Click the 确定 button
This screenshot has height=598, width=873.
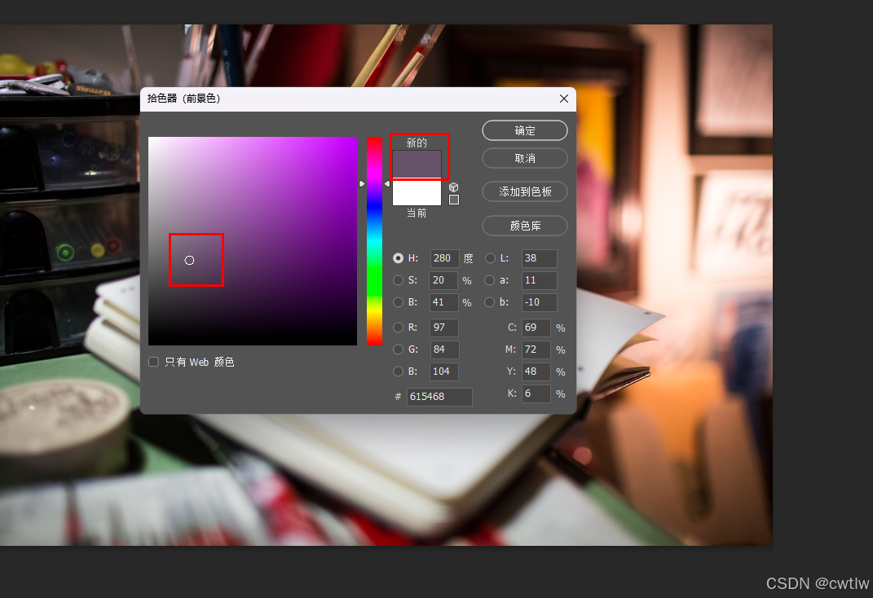coord(524,130)
